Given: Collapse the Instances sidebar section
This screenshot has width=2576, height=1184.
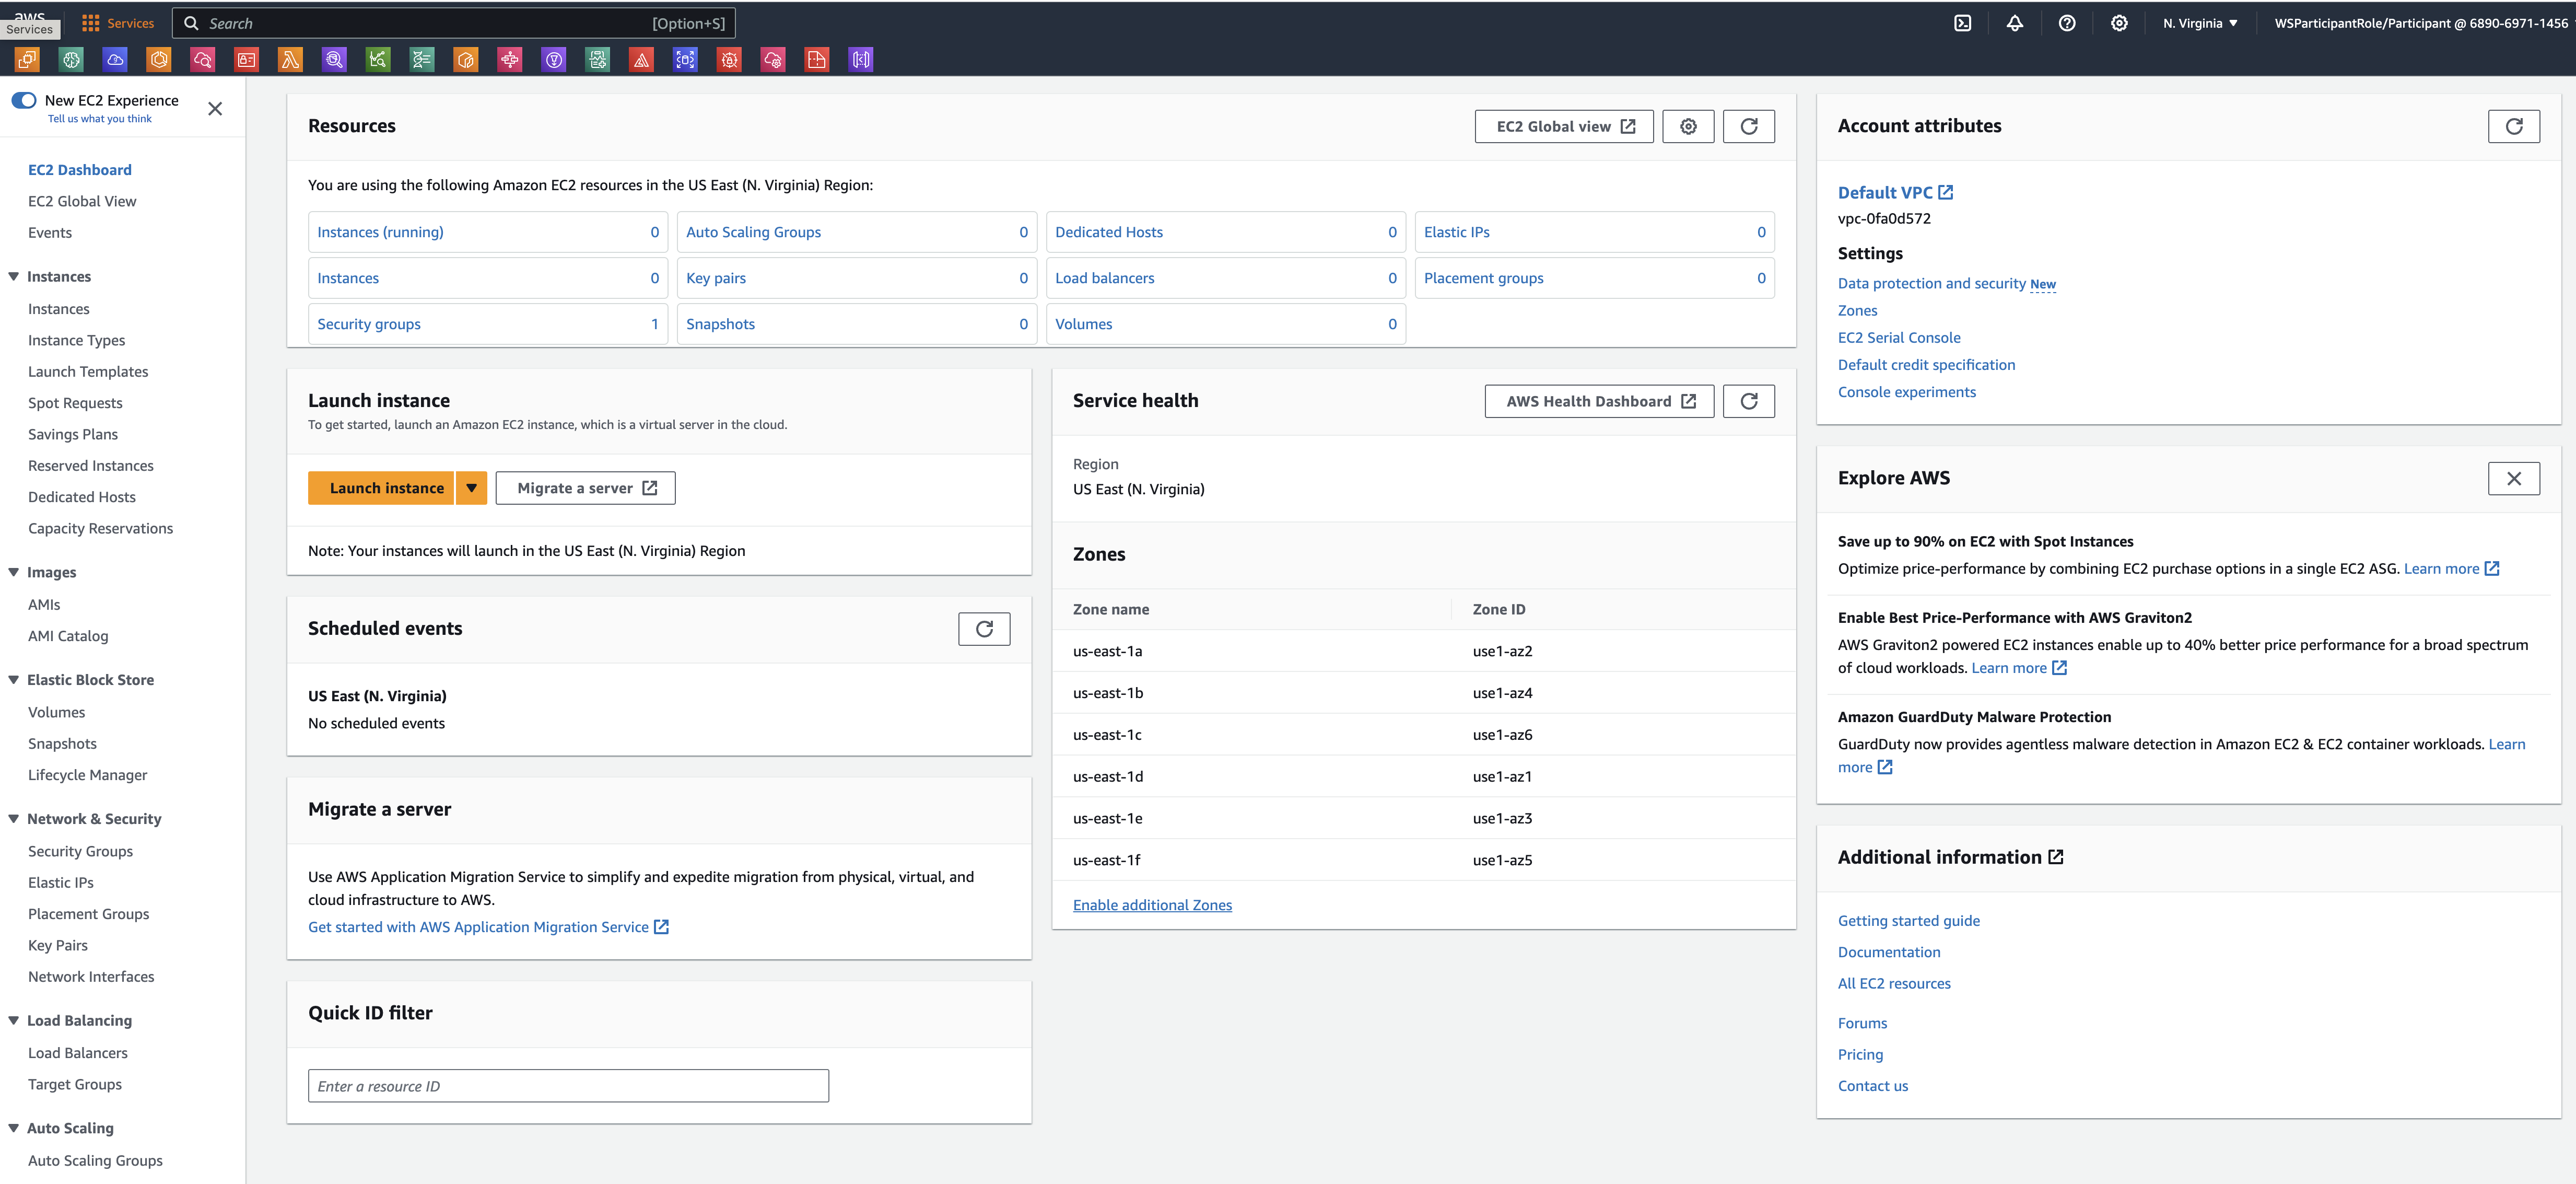Looking at the screenshot, I should pos(14,277).
